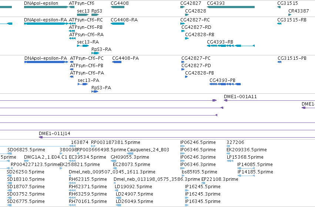The width and height of the screenshot is (315, 207).
Task: Click the ATPsyn-Cf6-PC label
Action: click(x=87, y=58)
